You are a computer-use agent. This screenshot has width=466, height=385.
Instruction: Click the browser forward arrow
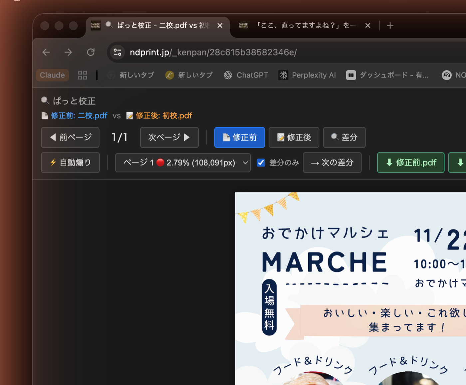[x=68, y=52]
